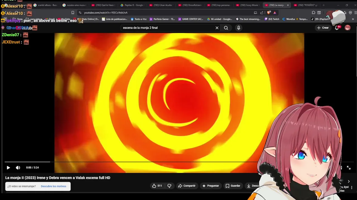
Task: Mute the video with the volume icon
Action: 18,167
